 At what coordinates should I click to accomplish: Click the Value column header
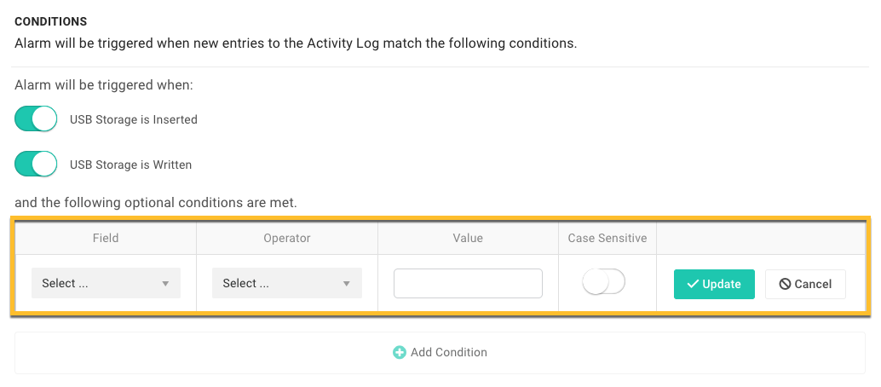pos(468,238)
